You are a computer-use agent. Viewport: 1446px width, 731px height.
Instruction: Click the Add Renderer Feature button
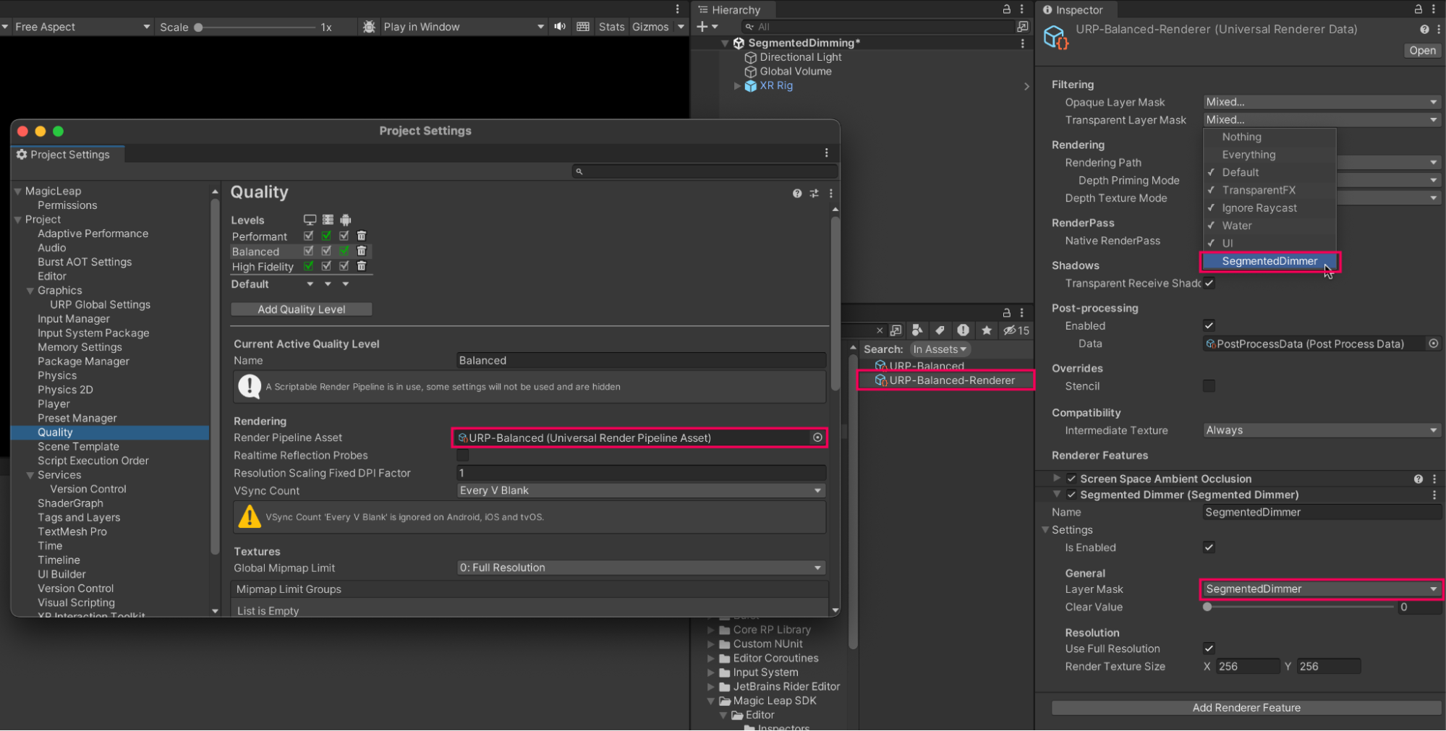[x=1246, y=708]
